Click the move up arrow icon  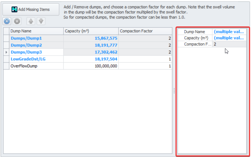pyautogui.click(x=31, y=21)
